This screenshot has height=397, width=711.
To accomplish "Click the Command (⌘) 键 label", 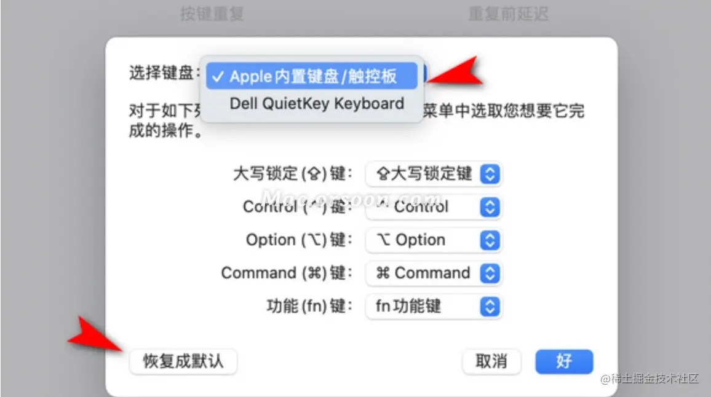I will (287, 273).
